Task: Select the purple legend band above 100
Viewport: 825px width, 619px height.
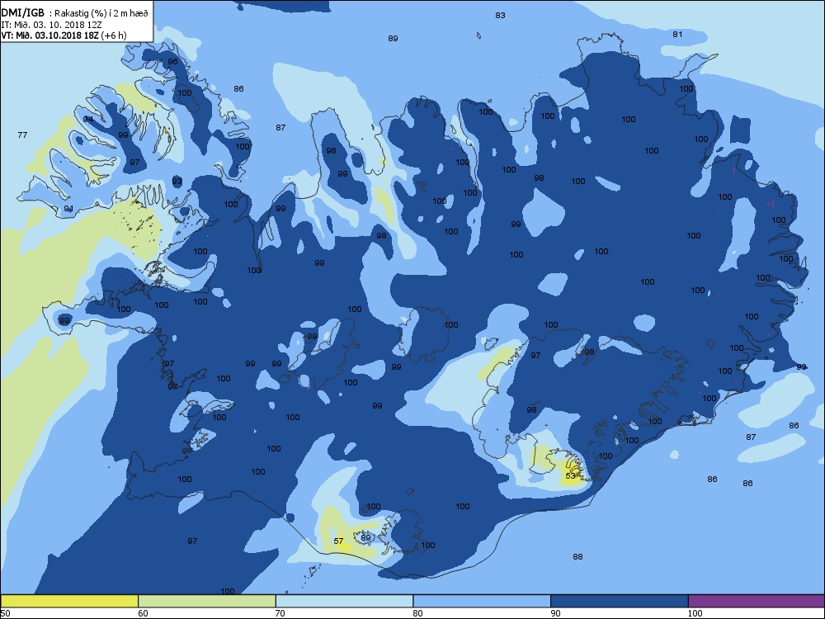Action: click(757, 601)
